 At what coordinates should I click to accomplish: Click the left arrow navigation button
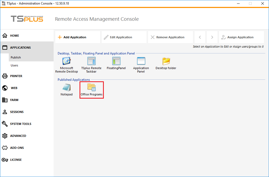[200, 37]
